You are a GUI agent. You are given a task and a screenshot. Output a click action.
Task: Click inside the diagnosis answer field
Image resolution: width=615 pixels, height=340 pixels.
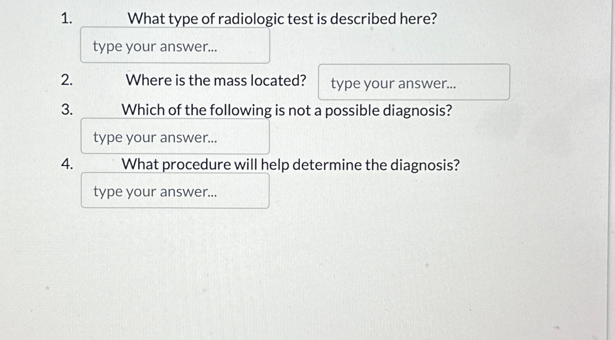pyautogui.click(x=175, y=136)
